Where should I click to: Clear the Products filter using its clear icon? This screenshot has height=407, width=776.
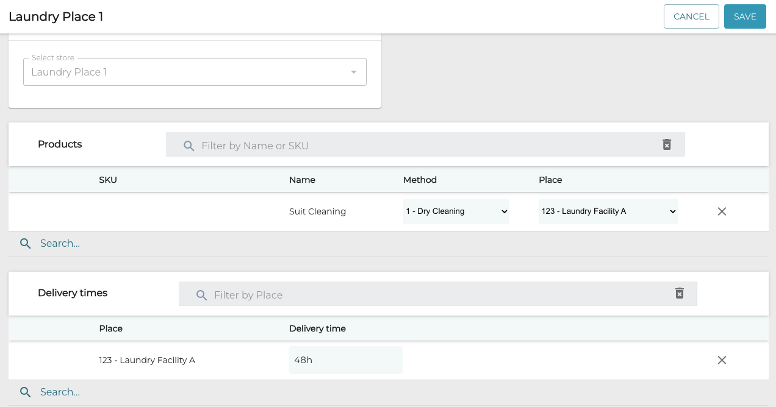(666, 144)
